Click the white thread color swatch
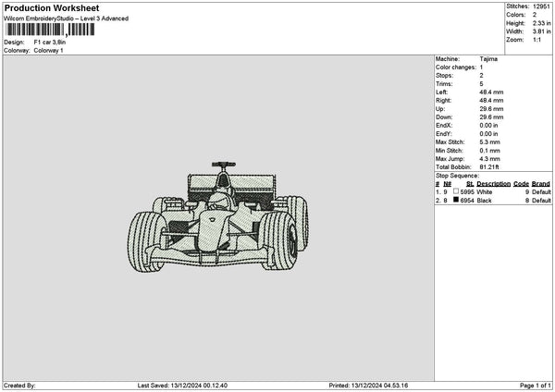This screenshot has height=392, width=555. click(456, 192)
